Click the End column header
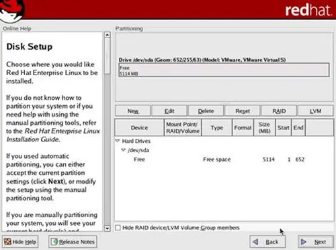The height and width of the screenshot is (250, 336). (x=298, y=127)
